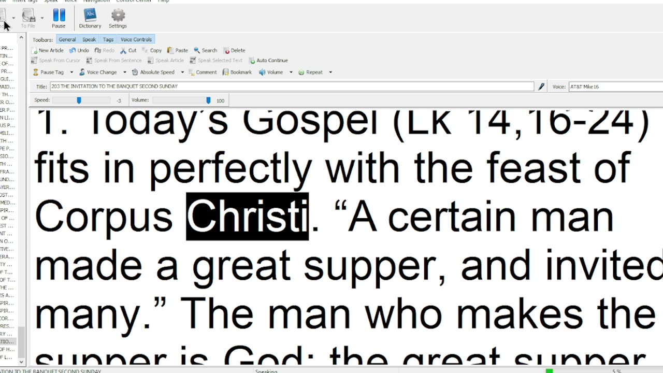Paste from the clipboard
Viewport: 663px width, 373px height.
coord(178,50)
